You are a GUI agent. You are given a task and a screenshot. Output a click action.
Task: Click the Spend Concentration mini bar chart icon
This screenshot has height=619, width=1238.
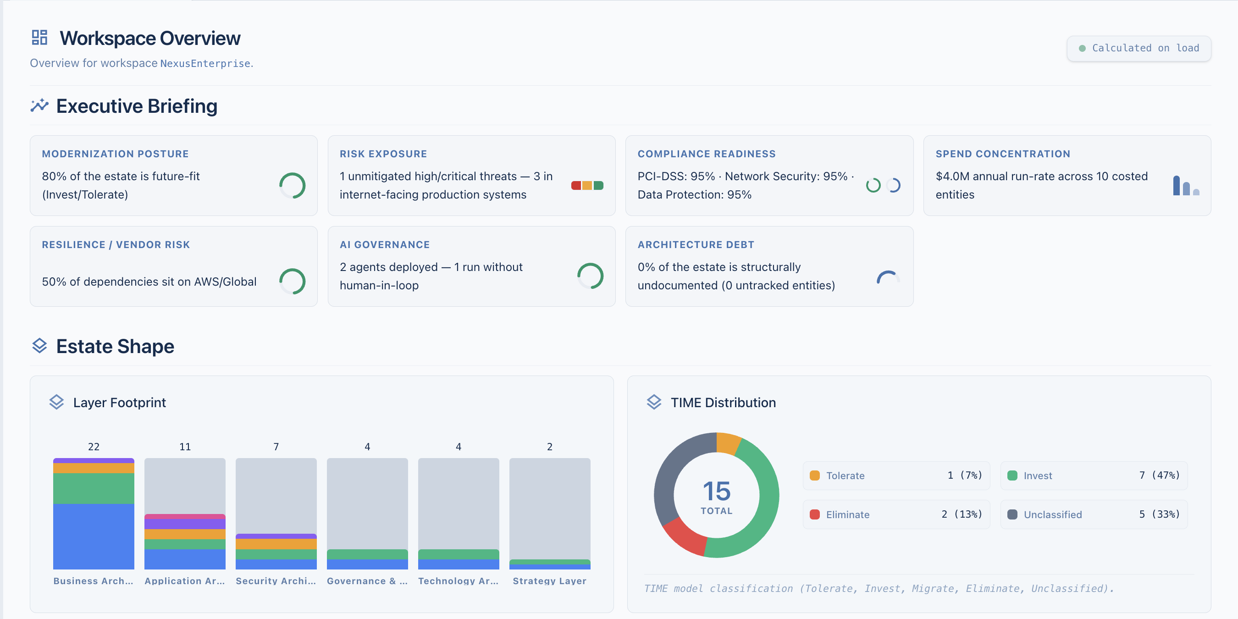click(x=1186, y=186)
